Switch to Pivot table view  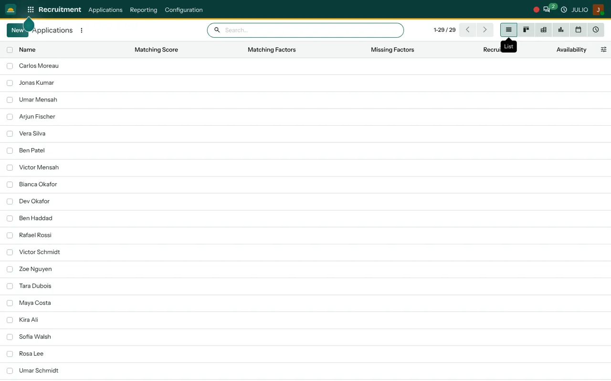[543, 30]
